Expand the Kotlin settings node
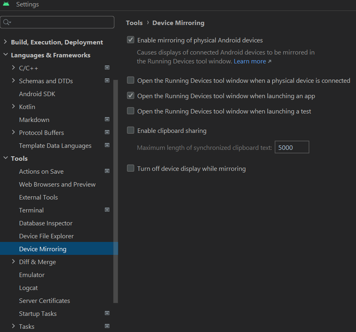Screen dimensions: 356x332 click(x=13, y=107)
